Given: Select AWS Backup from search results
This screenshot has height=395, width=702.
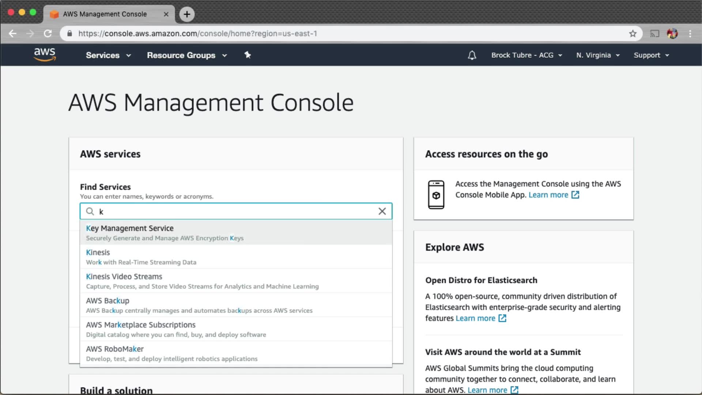Looking at the screenshot, I should (107, 301).
